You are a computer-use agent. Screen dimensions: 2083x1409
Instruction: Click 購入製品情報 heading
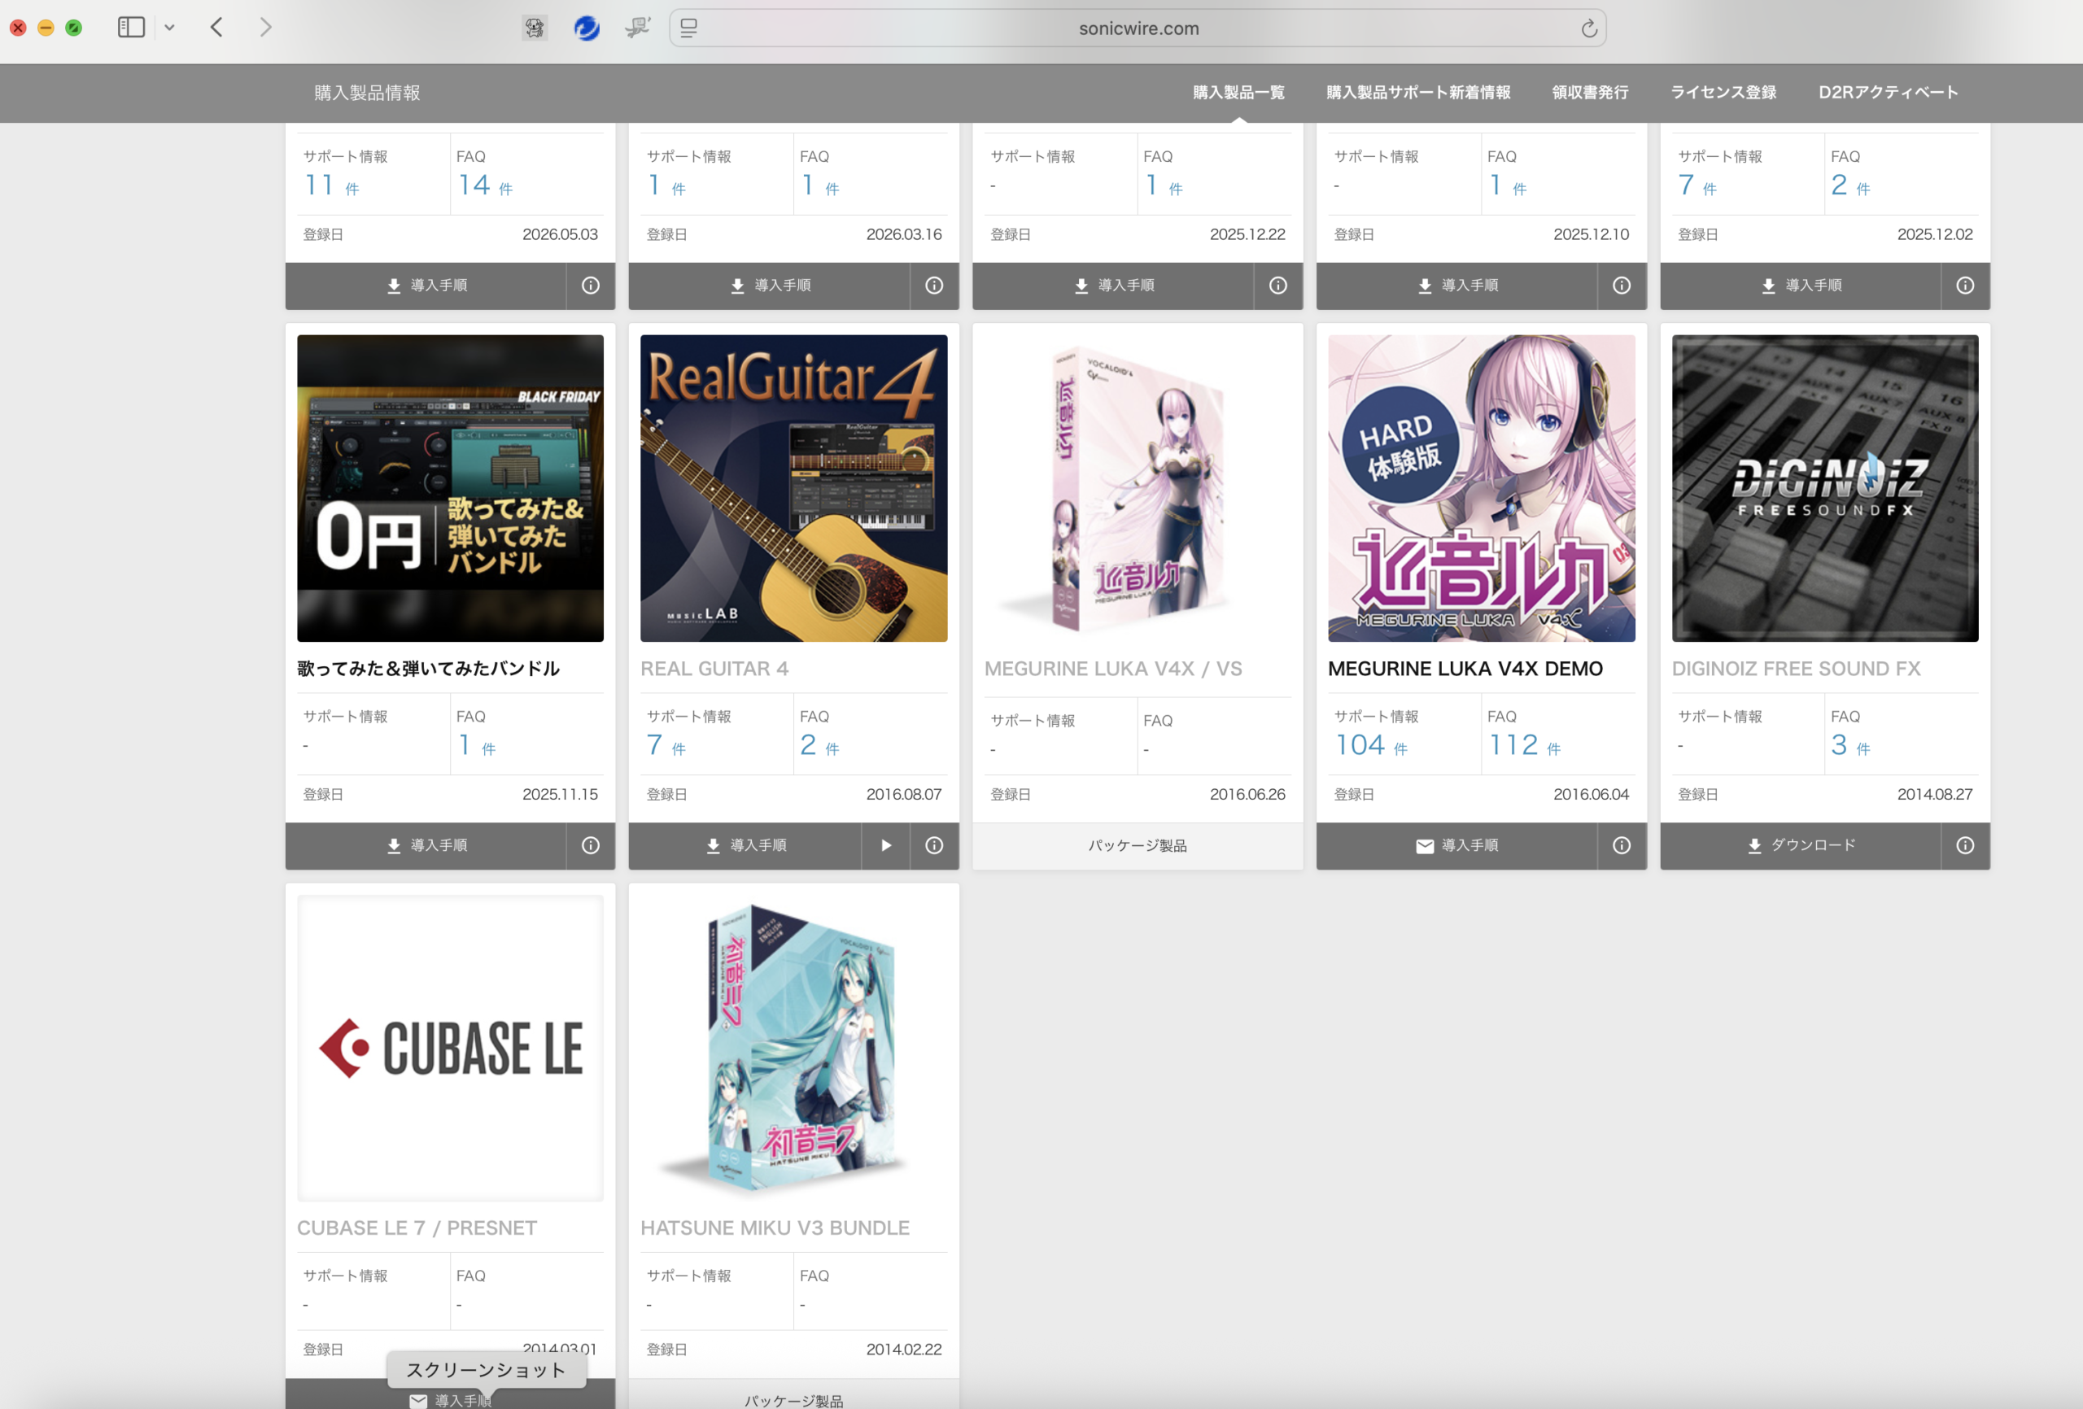(367, 92)
